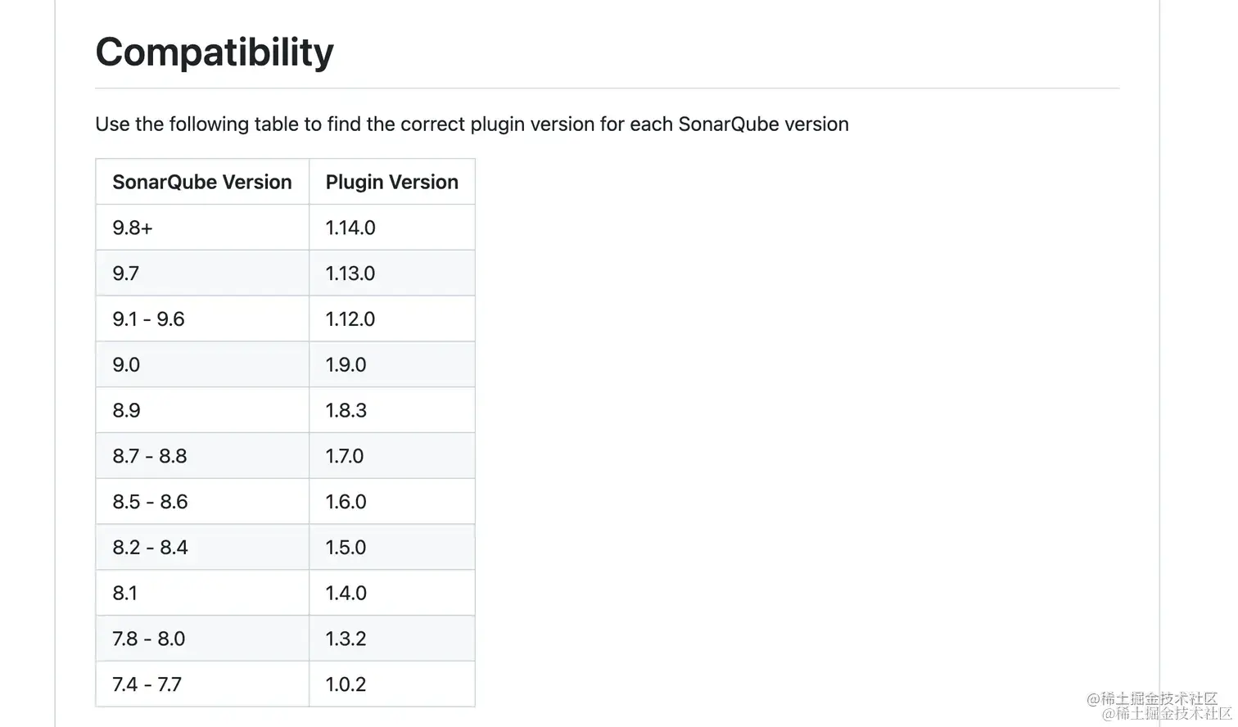The width and height of the screenshot is (1238, 727).
Task: Click the table description sentence
Action: point(472,124)
